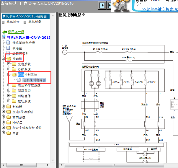Expand the 转向系统 node
Screen dimensions: 178x168
(x=4, y=117)
